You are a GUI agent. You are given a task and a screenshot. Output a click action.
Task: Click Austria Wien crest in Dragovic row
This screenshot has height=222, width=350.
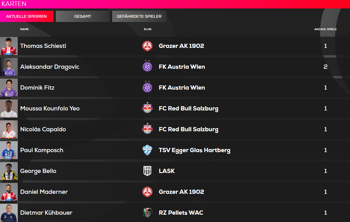(147, 66)
